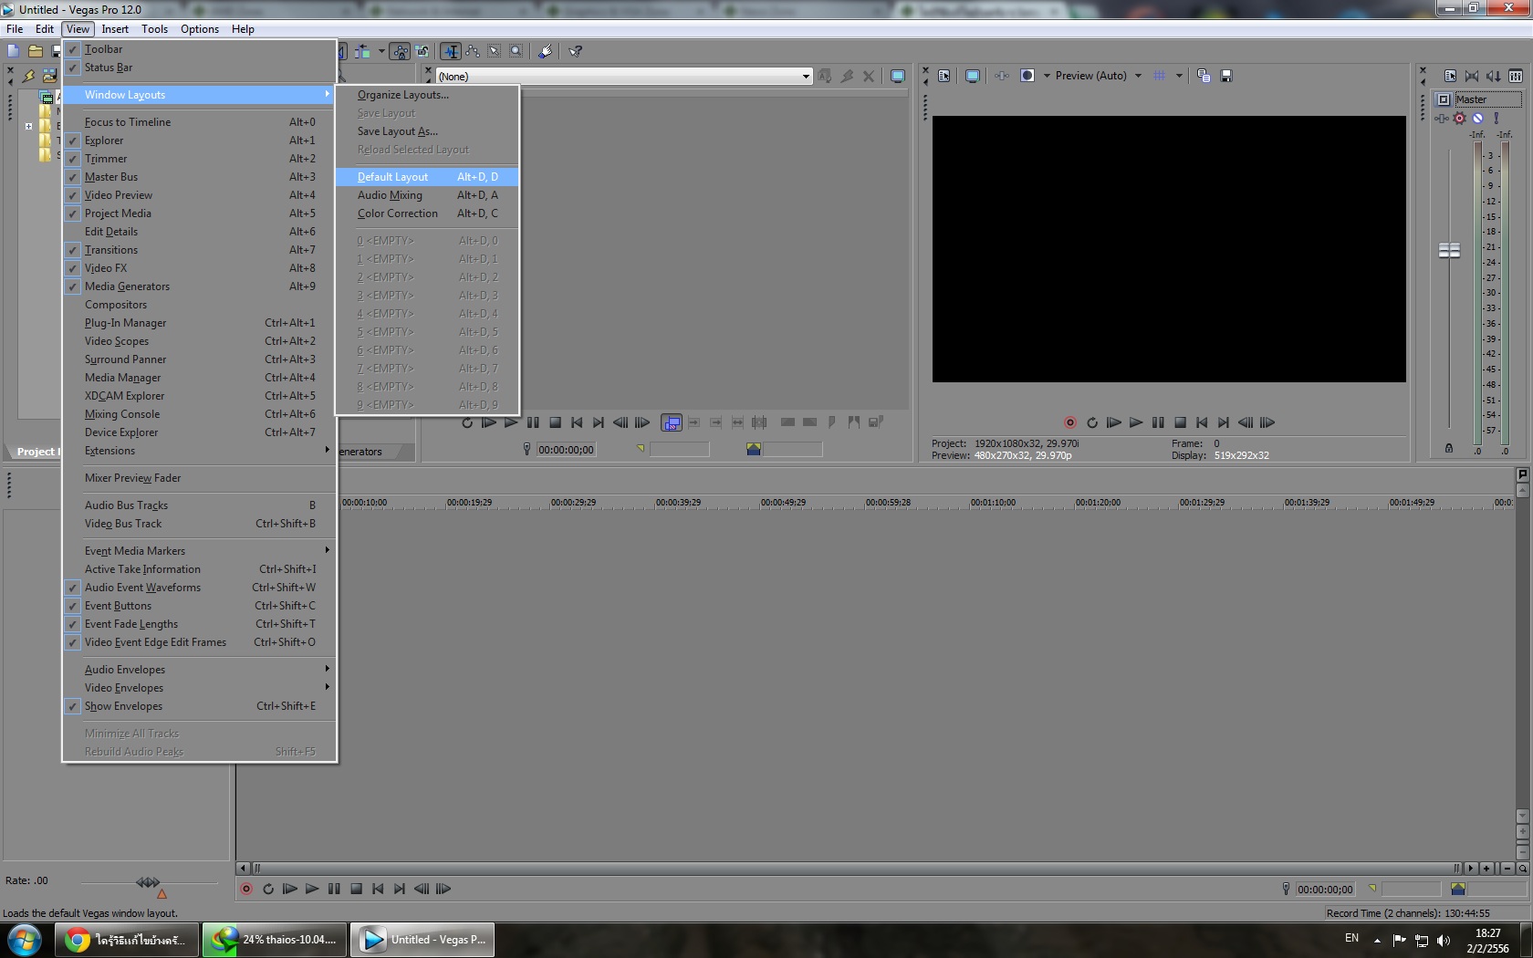Viewport: 1533px width, 958px height.
Task: Toggle Audio Event Waveforms option
Action: click(199, 588)
